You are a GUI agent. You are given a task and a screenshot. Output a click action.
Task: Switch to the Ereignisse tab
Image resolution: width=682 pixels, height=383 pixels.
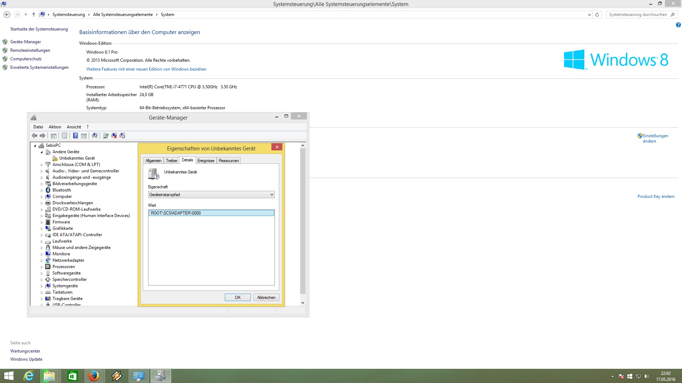click(x=206, y=161)
